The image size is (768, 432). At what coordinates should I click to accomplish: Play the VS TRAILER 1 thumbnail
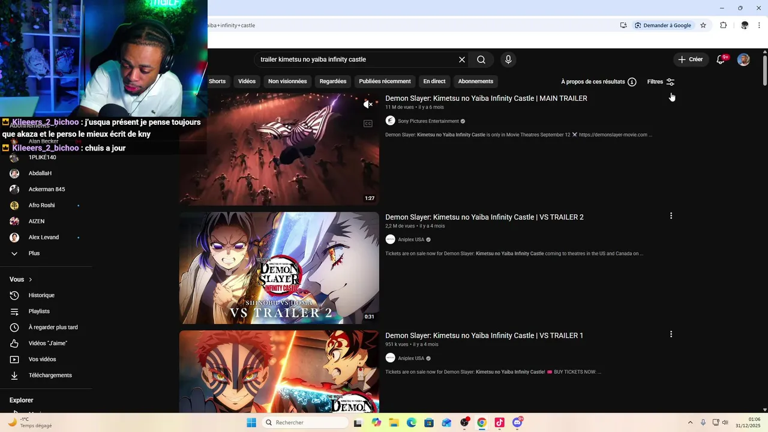[x=279, y=371]
